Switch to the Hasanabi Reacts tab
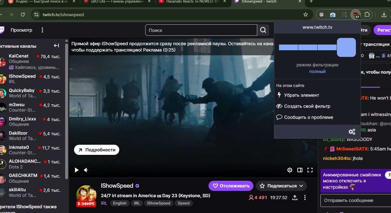This screenshot has width=391, height=213. (x=193, y=2)
